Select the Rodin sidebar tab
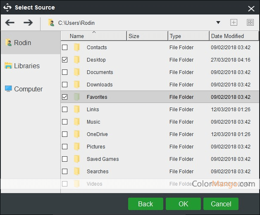 coord(30,43)
